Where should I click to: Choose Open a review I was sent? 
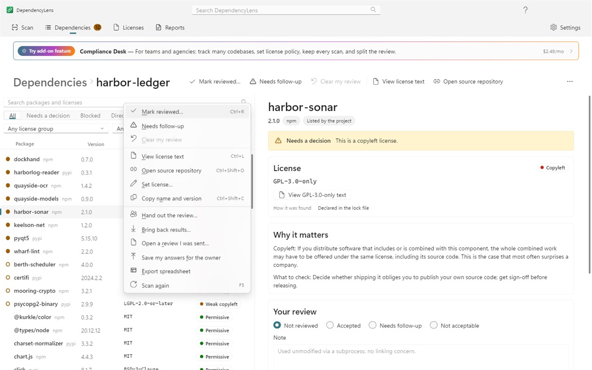187,243
